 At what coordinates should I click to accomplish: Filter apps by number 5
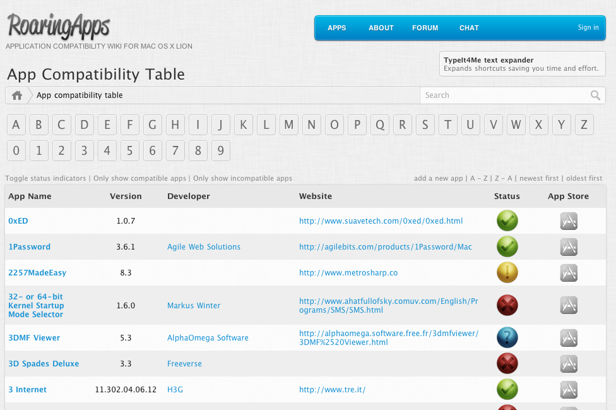tap(129, 150)
